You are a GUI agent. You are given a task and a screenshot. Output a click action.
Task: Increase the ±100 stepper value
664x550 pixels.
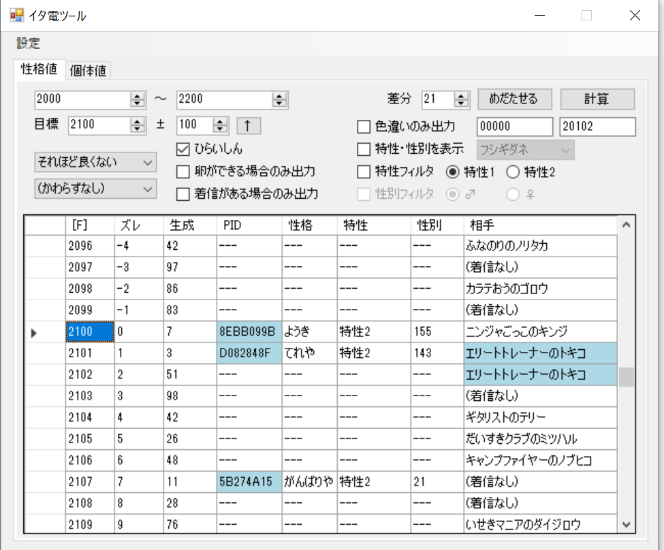coord(220,122)
